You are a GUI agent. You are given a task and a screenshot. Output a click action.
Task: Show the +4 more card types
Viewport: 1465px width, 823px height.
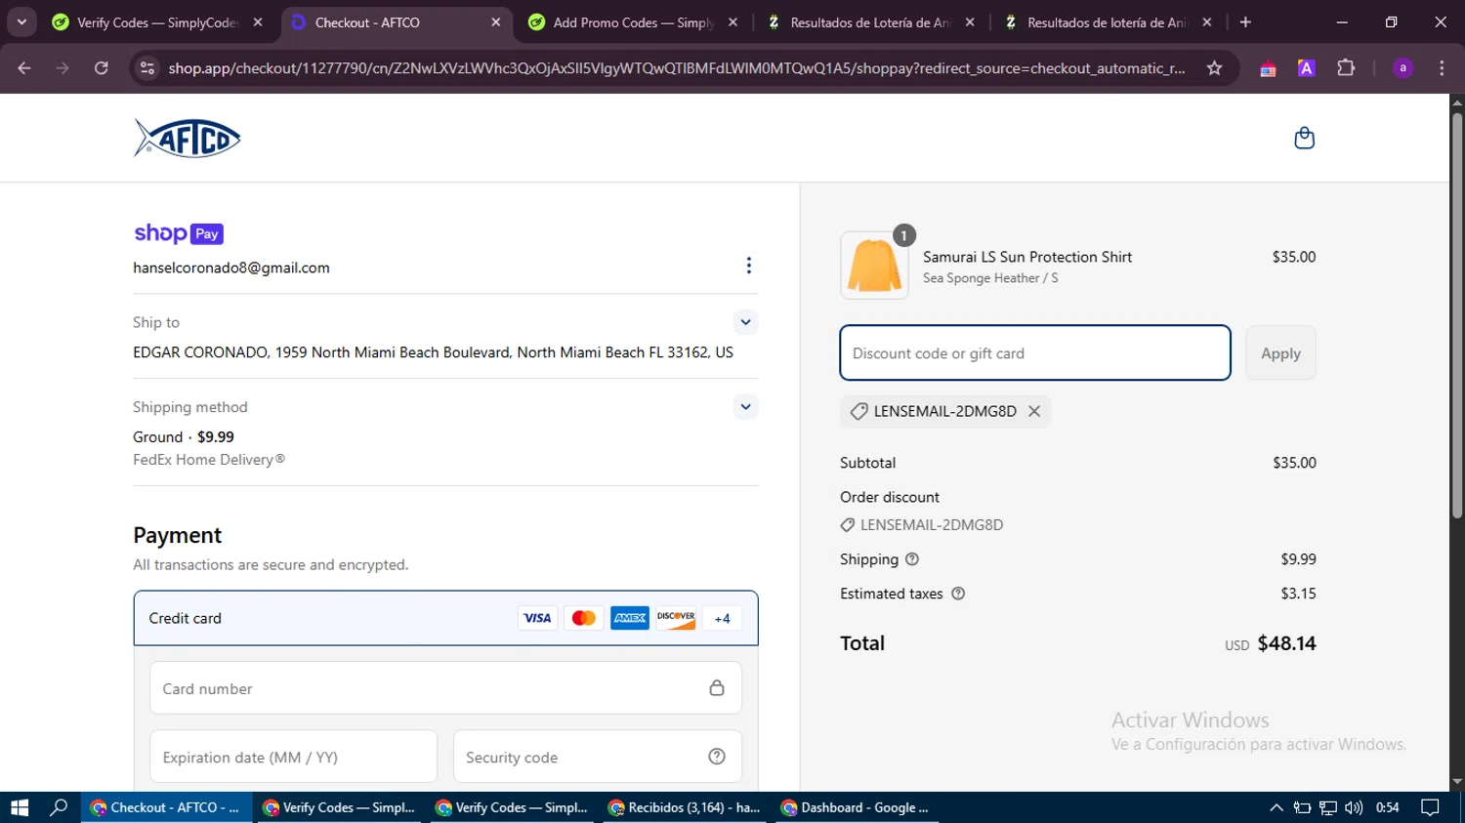coord(722,618)
